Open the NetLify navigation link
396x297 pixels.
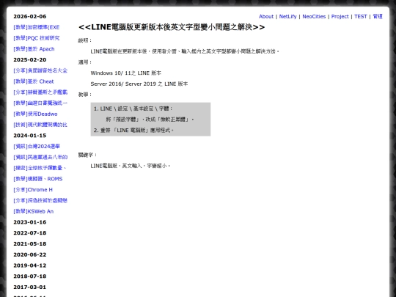point(287,16)
